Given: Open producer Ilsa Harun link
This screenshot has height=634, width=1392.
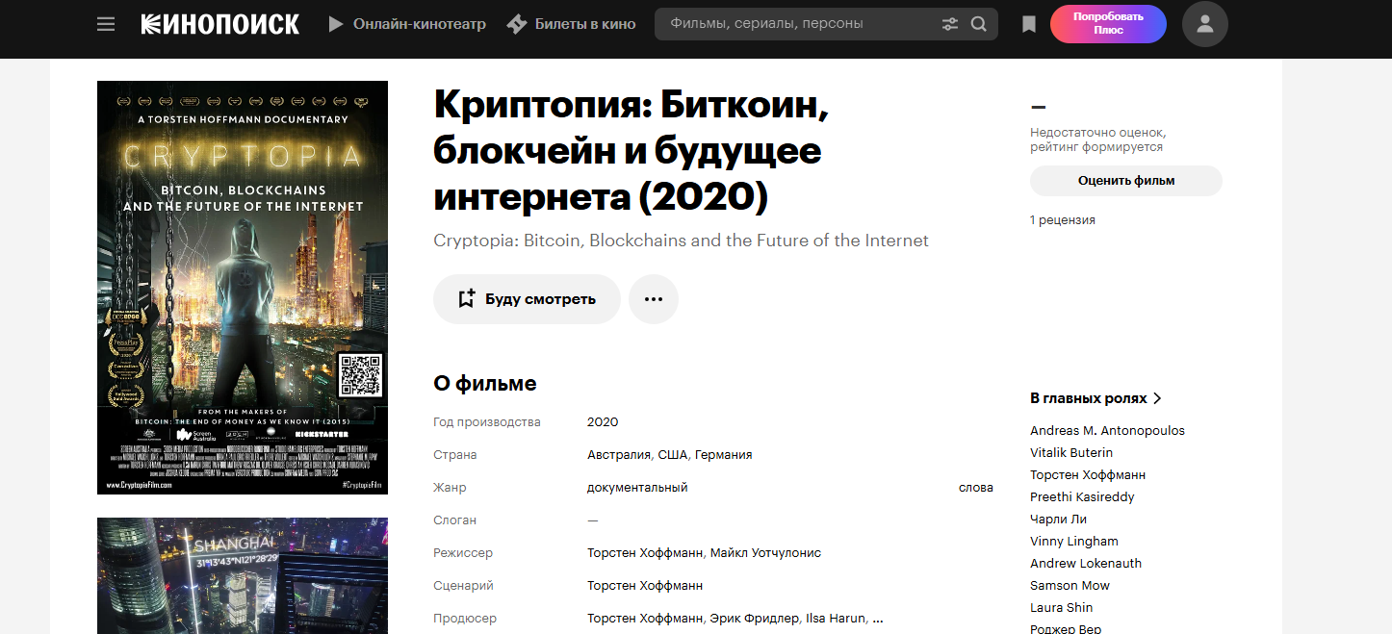Looking at the screenshot, I should coord(835,619).
